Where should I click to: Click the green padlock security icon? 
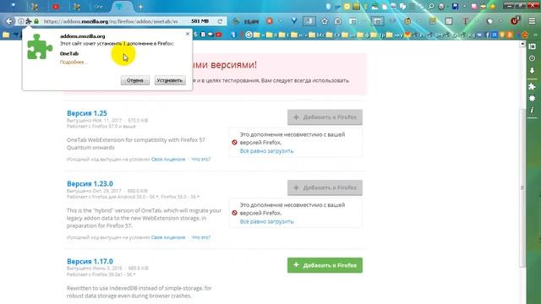tap(36, 21)
